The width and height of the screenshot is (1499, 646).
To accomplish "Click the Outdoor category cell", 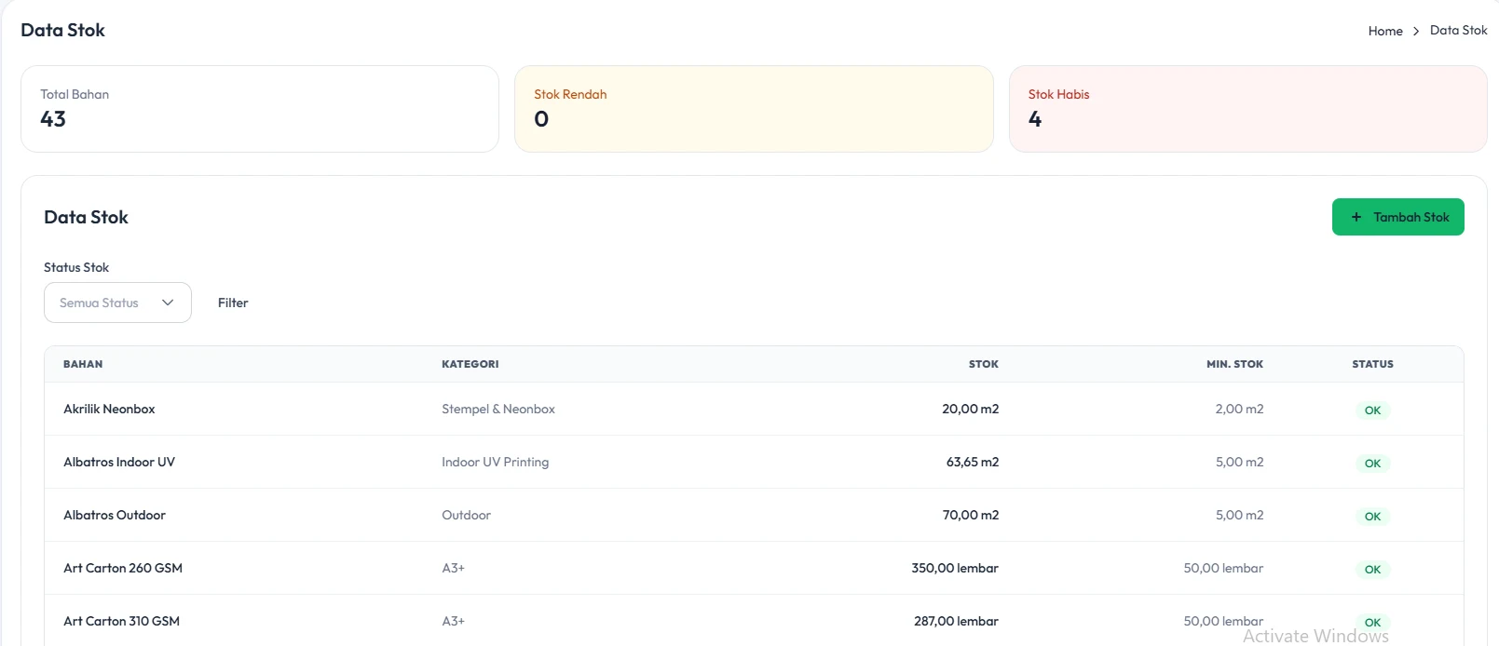I will point(466,515).
